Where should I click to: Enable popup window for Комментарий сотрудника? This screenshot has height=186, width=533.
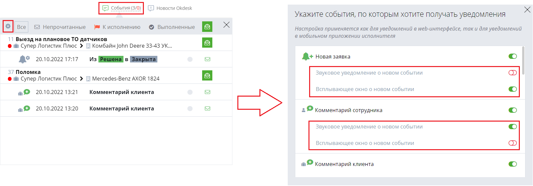[x=513, y=143]
